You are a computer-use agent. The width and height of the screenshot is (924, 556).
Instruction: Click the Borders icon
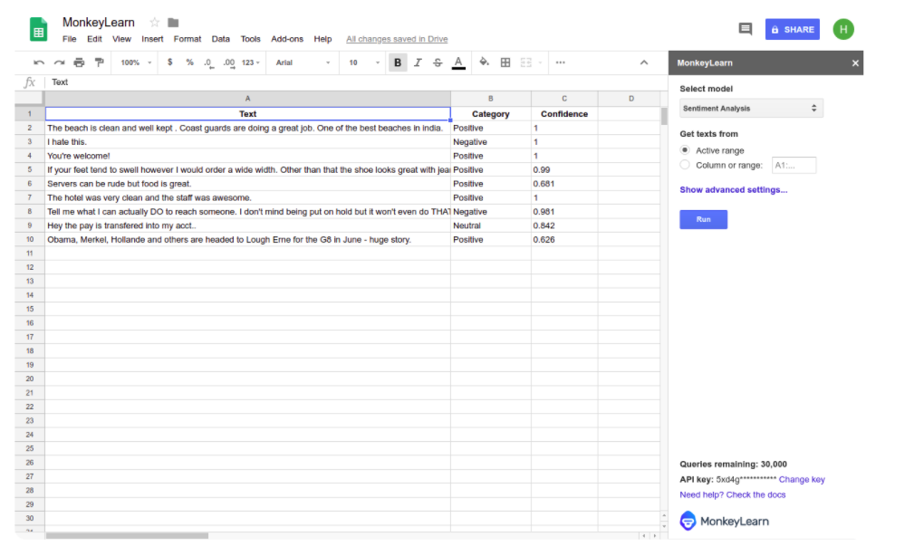click(x=505, y=62)
